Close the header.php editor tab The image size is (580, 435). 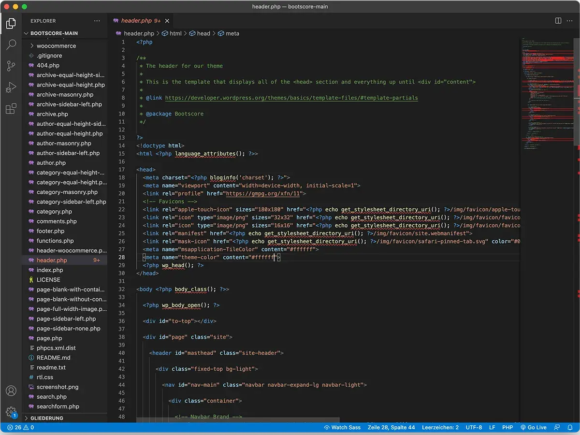[167, 21]
